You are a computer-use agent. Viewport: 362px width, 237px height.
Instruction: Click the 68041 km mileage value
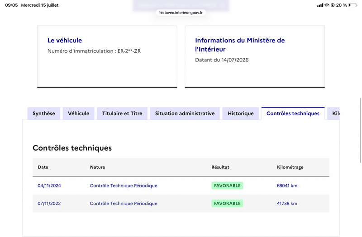[x=287, y=186]
